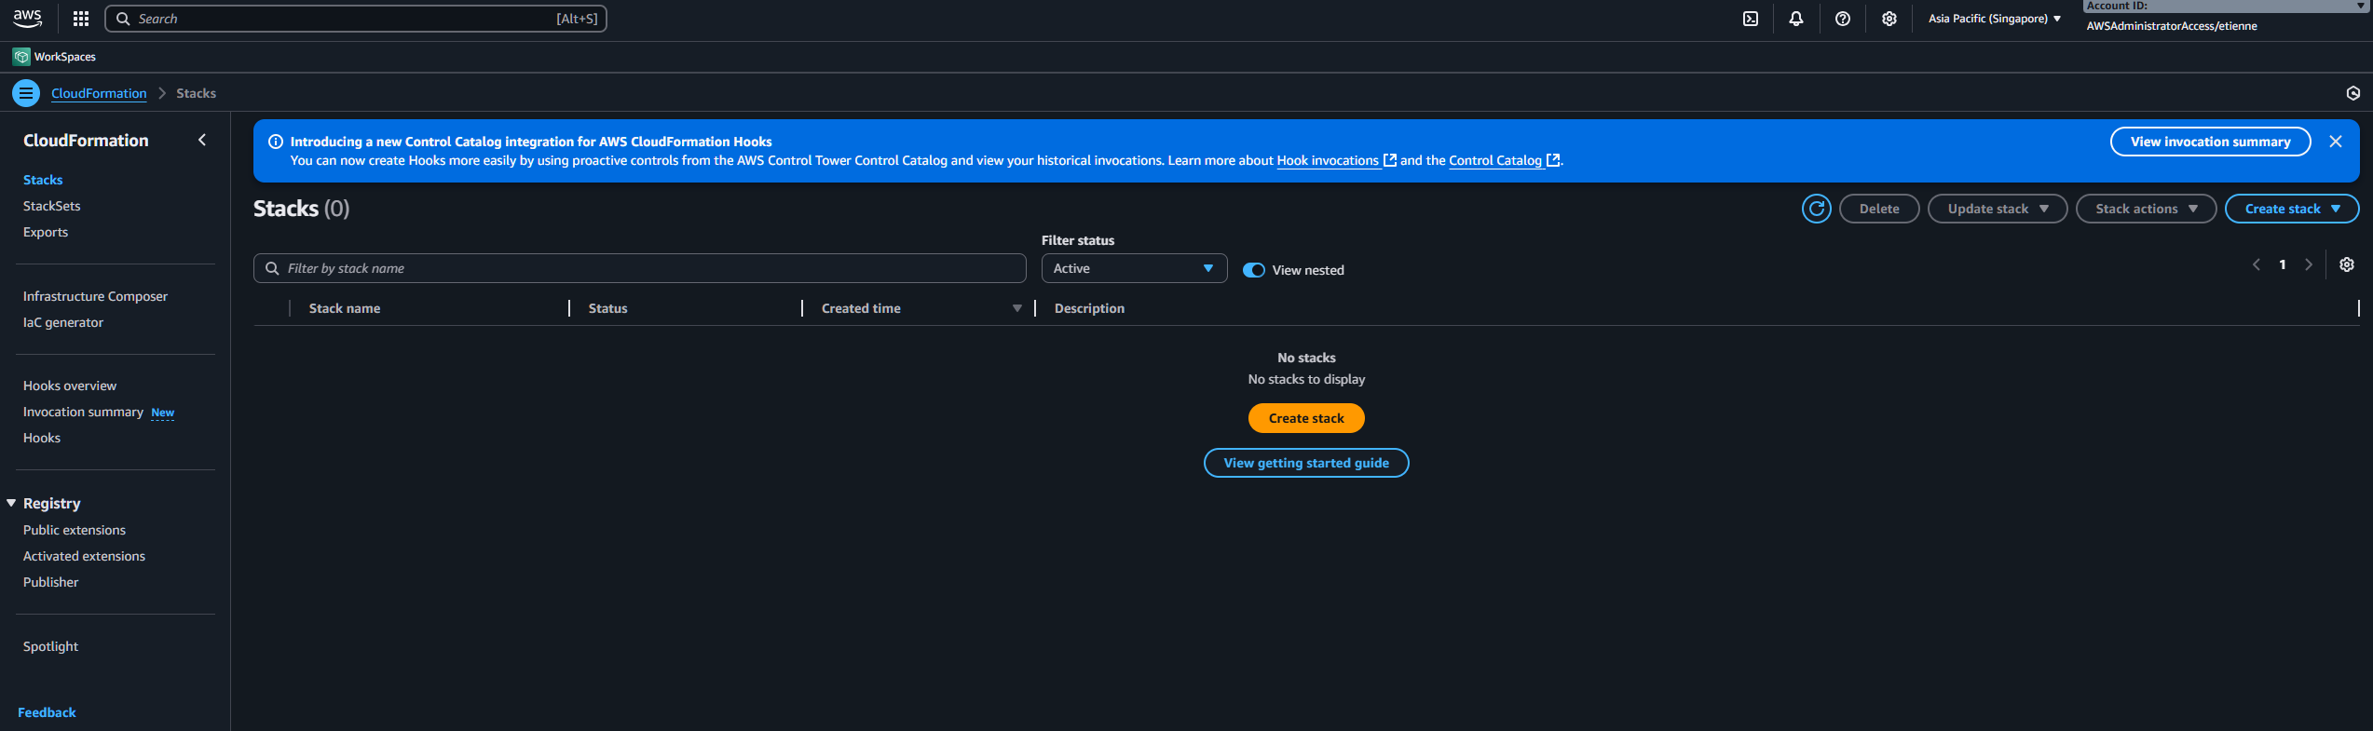
Task: Click the hamburger navigation menu icon
Action: point(26,93)
